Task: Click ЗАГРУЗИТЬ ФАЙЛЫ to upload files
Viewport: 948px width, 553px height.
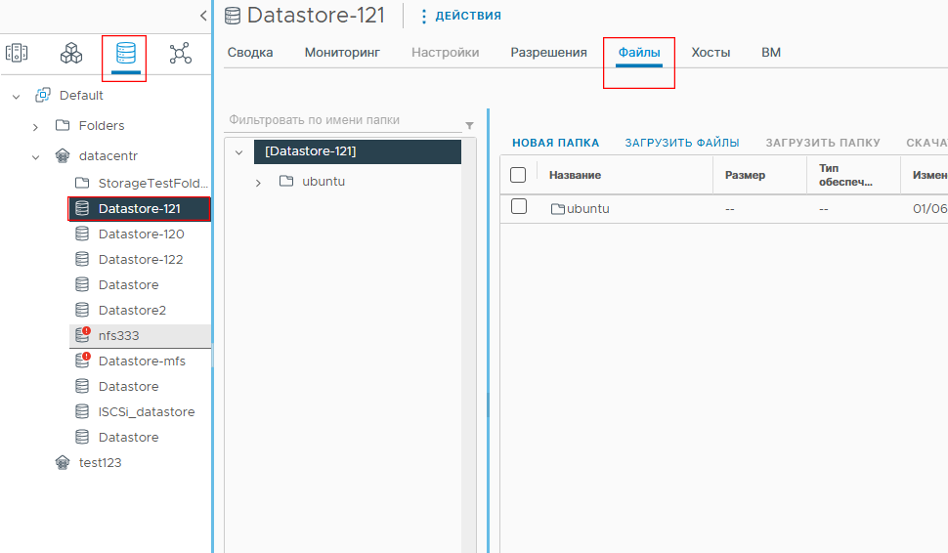Action: [682, 143]
